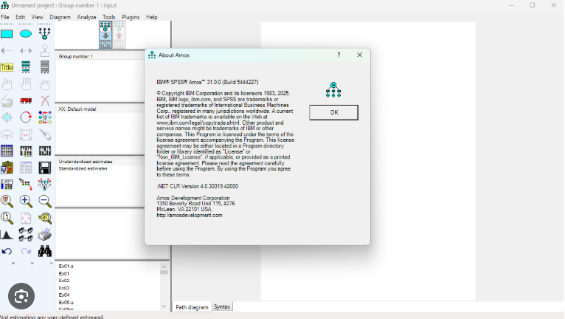Click the file list scrollbar down arrow
The image size is (565, 319).
coord(164,305)
